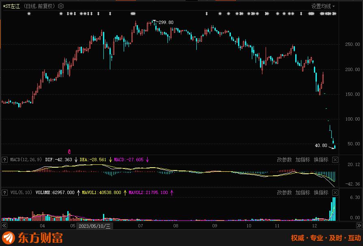This screenshot has width=363, height=246.
Task: Click the VOLUME:62957.000 value
Action: tap(55, 193)
